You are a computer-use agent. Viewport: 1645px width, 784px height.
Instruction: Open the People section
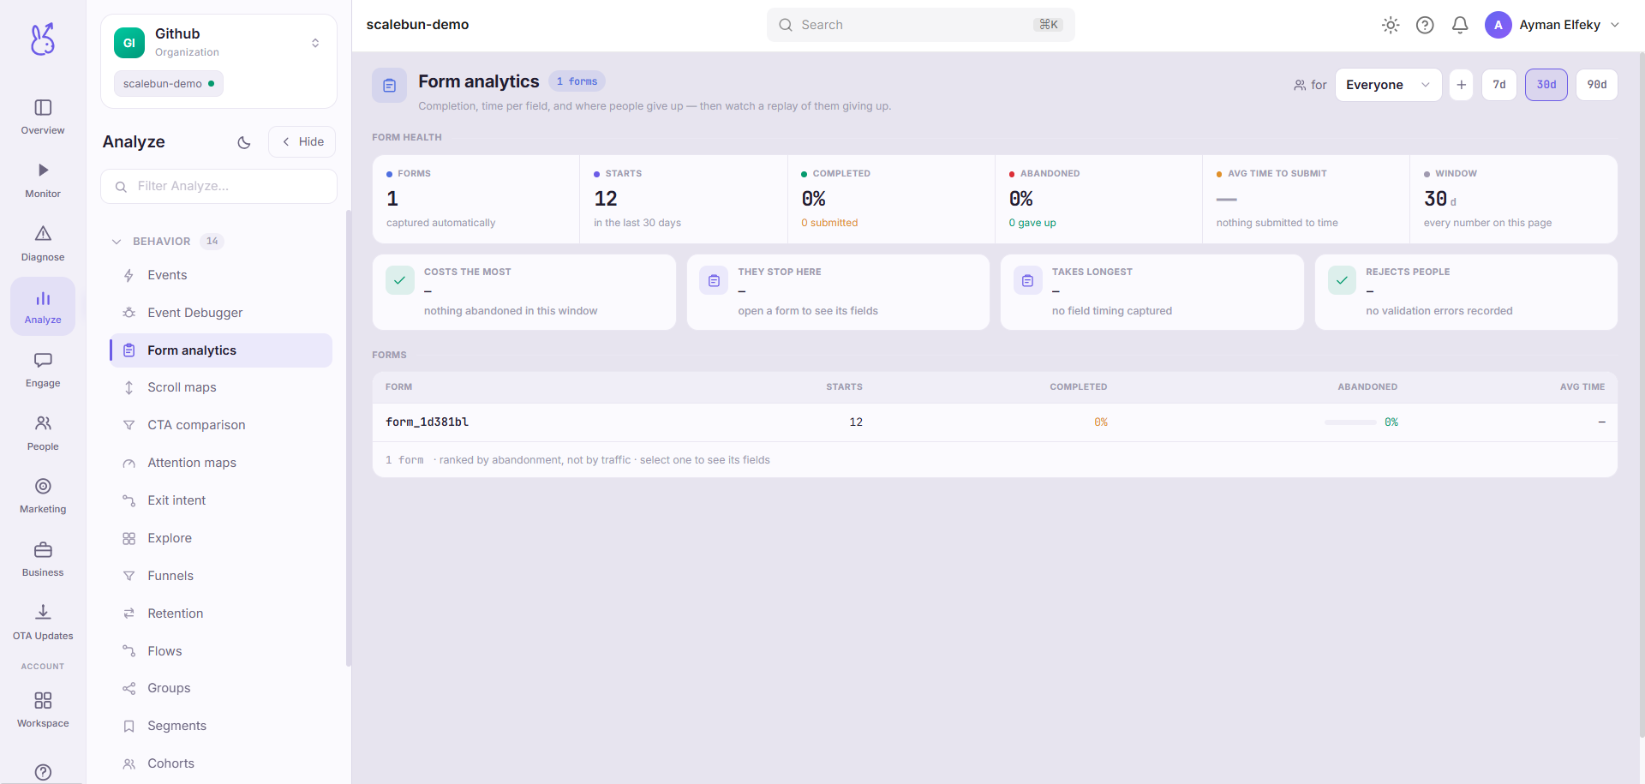click(x=43, y=433)
